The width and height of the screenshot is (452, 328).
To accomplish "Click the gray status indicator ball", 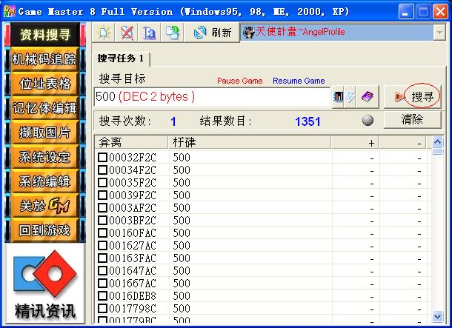I will pyautogui.click(x=368, y=121).
